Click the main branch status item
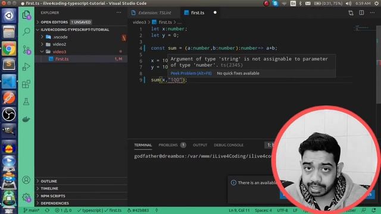 (31, 210)
